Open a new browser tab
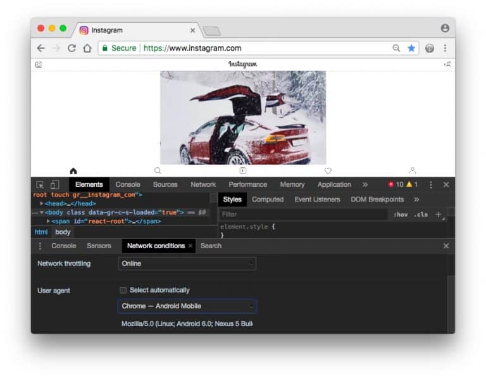This screenshot has width=486, height=378. pyautogui.click(x=211, y=30)
